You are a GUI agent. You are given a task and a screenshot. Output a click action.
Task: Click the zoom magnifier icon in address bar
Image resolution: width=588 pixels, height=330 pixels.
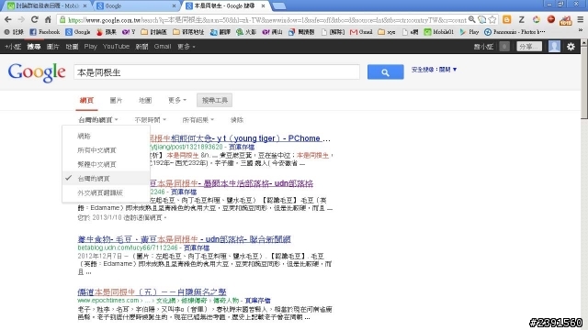(472, 19)
